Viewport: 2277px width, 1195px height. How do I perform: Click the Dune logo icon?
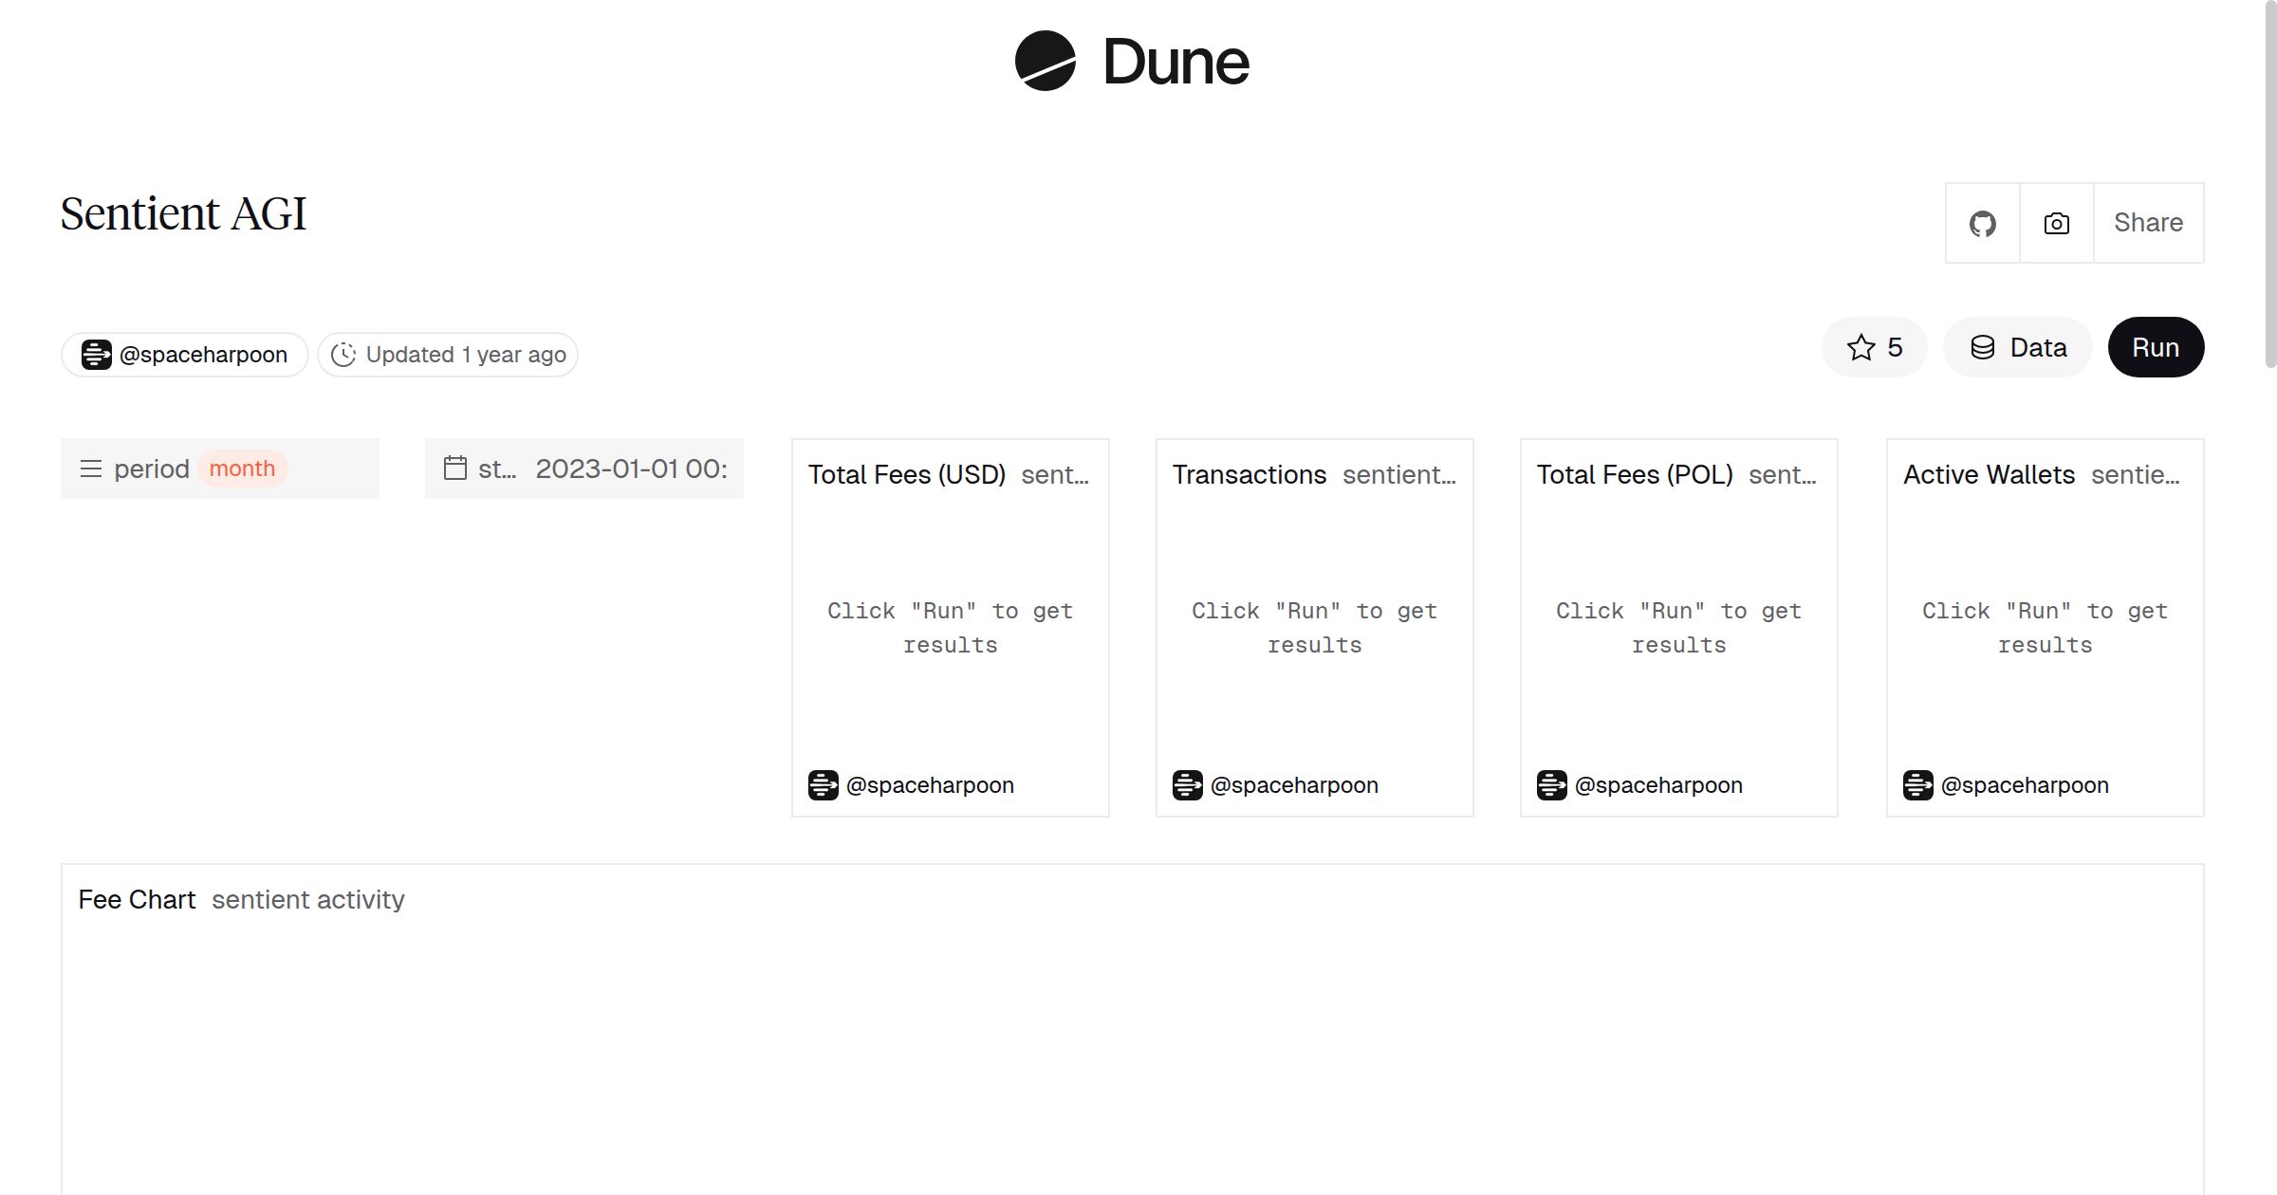coord(1045,61)
